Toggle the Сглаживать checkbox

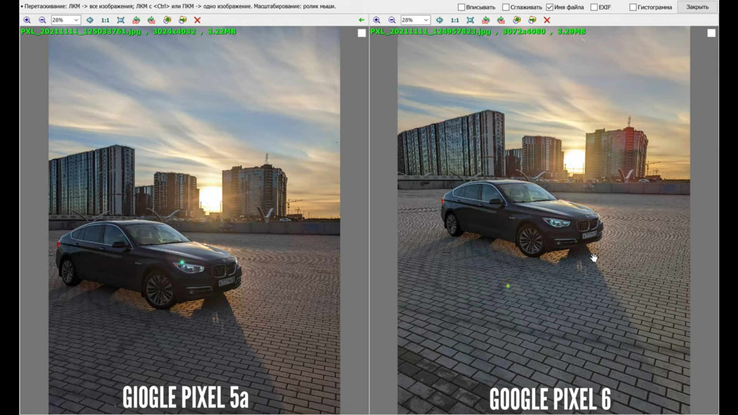pyautogui.click(x=506, y=7)
